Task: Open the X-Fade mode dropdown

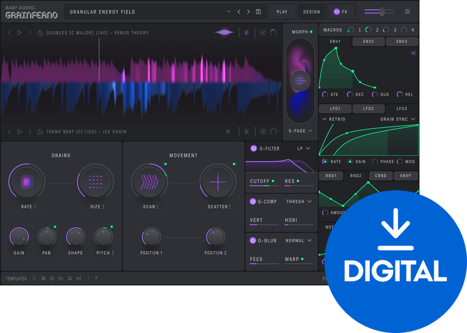Action: pyautogui.click(x=300, y=131)
